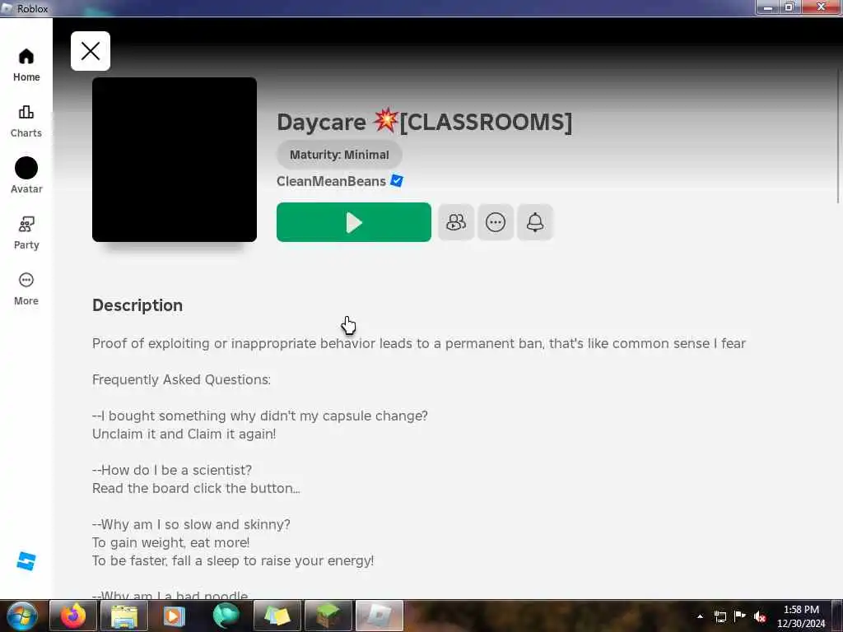Open the CleanMeanBeans creator link
Screen dimensions: 843x632
331,182
